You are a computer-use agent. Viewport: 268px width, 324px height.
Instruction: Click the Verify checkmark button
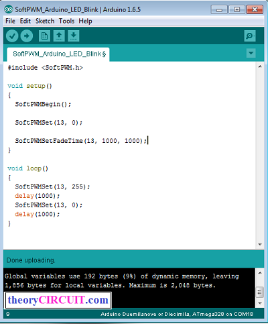[x=12, y=36]
